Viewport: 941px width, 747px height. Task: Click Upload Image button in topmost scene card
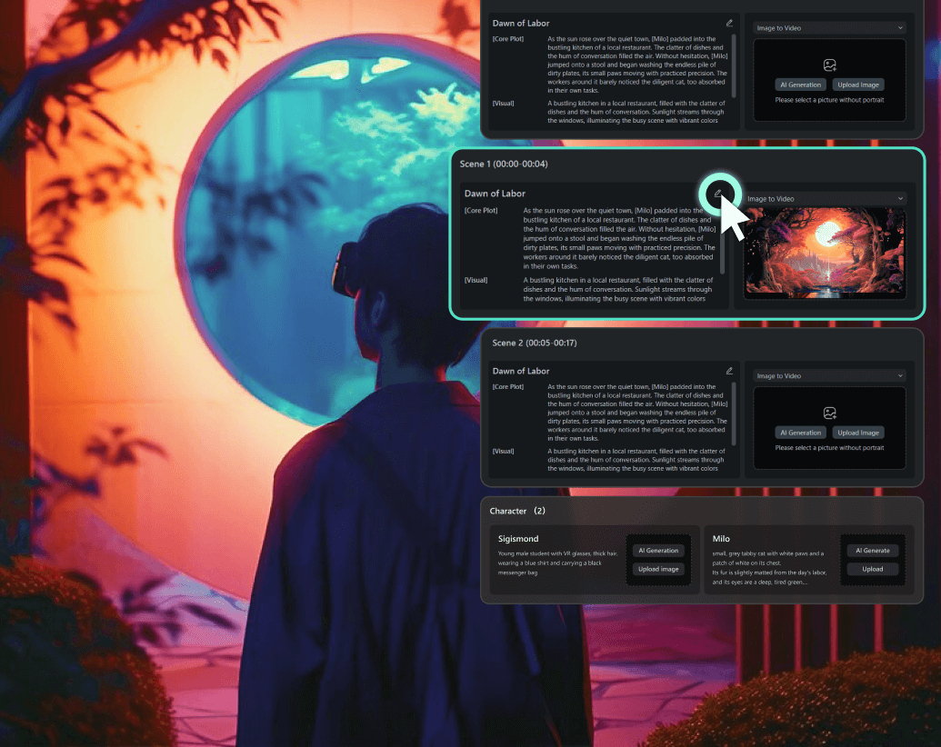858,85
